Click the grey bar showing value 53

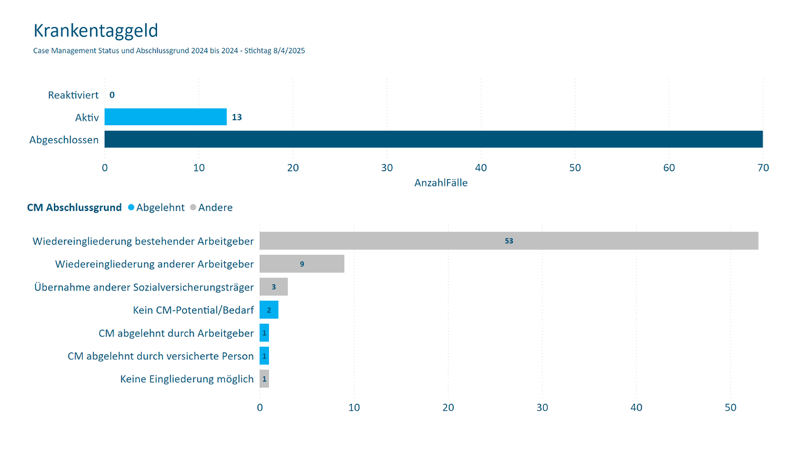click(508, 241)
